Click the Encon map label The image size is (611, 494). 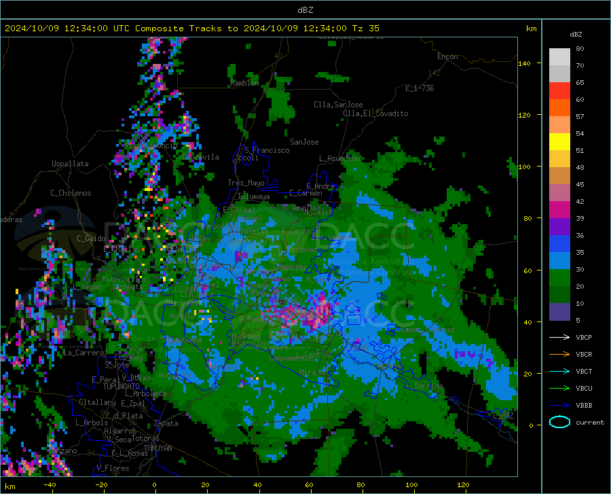447,56
